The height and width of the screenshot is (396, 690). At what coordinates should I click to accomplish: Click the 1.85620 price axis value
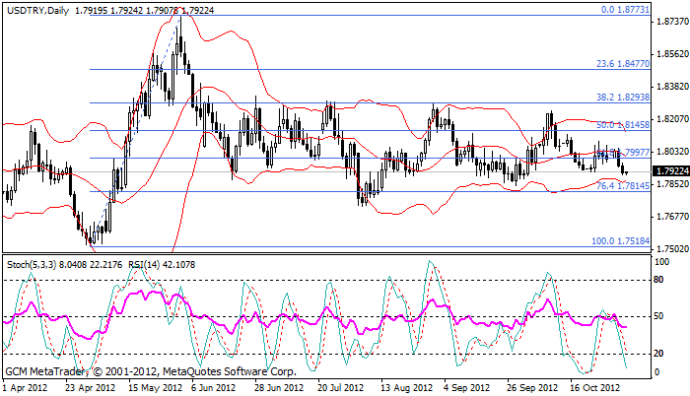tap(672, 53)
